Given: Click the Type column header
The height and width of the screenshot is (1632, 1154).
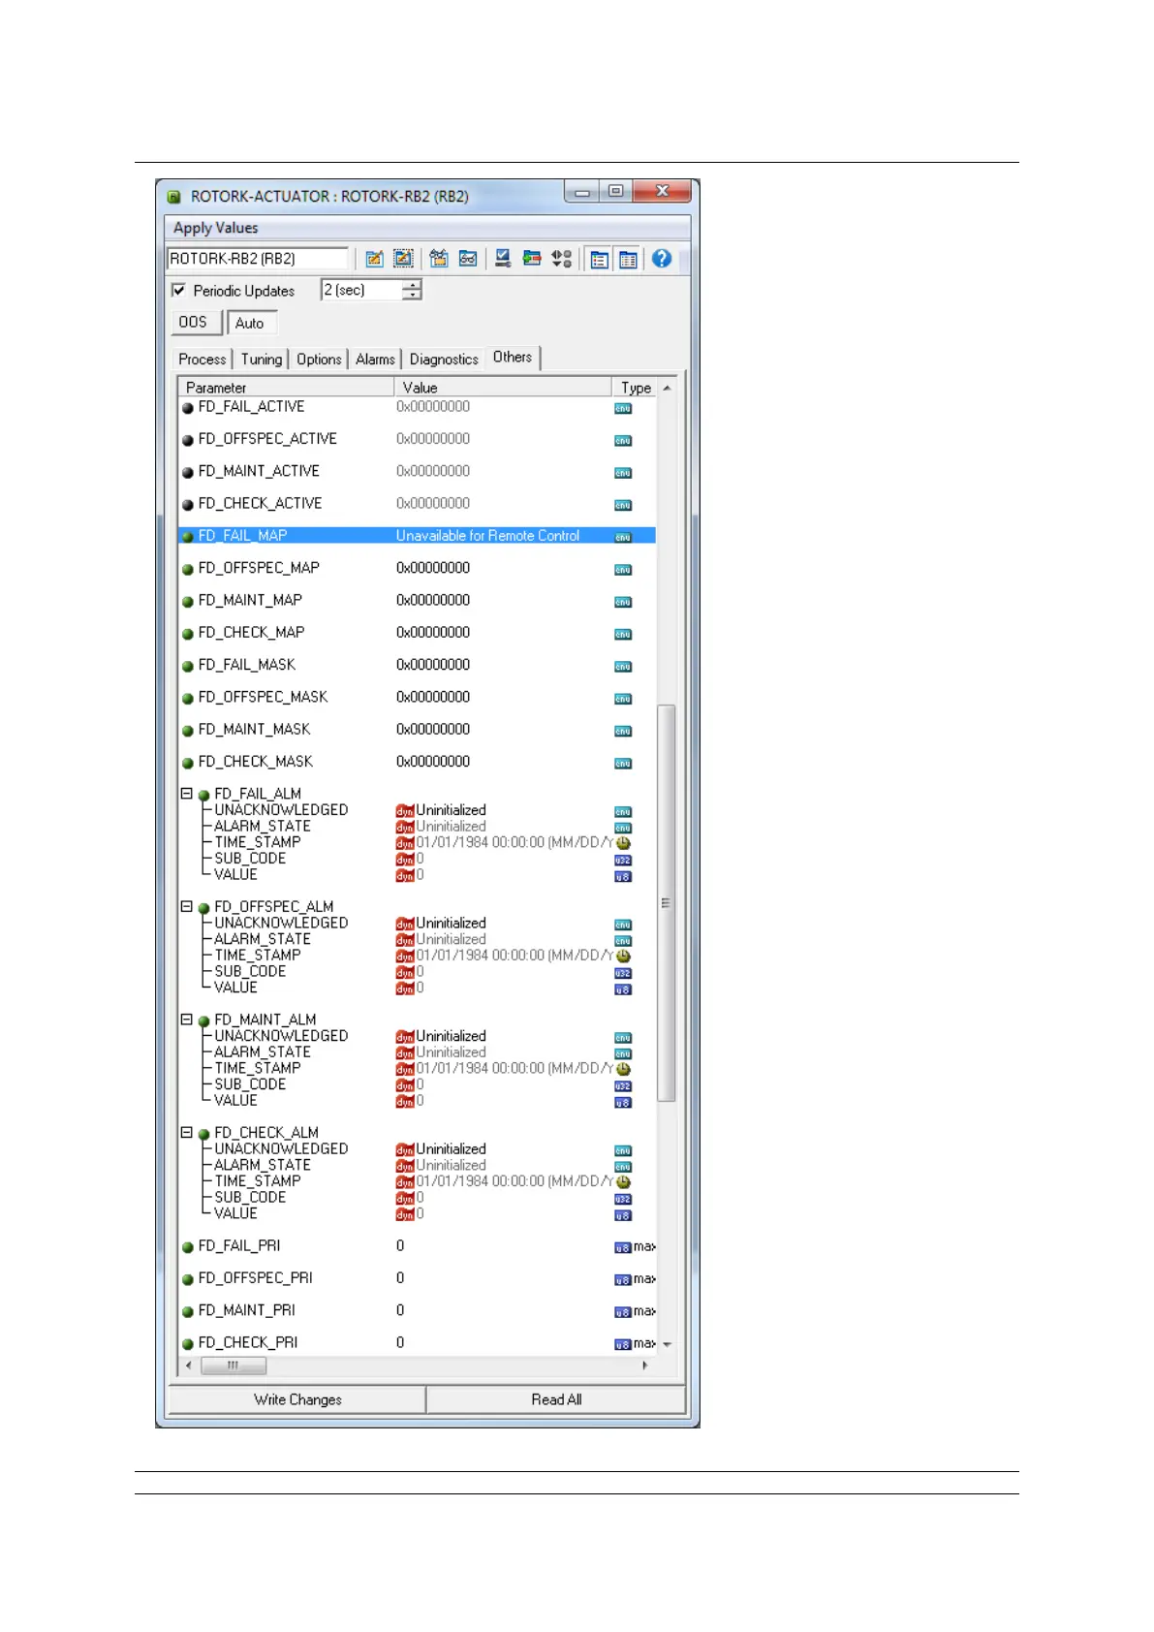Looking at the screenshot, I should (636, 388).
